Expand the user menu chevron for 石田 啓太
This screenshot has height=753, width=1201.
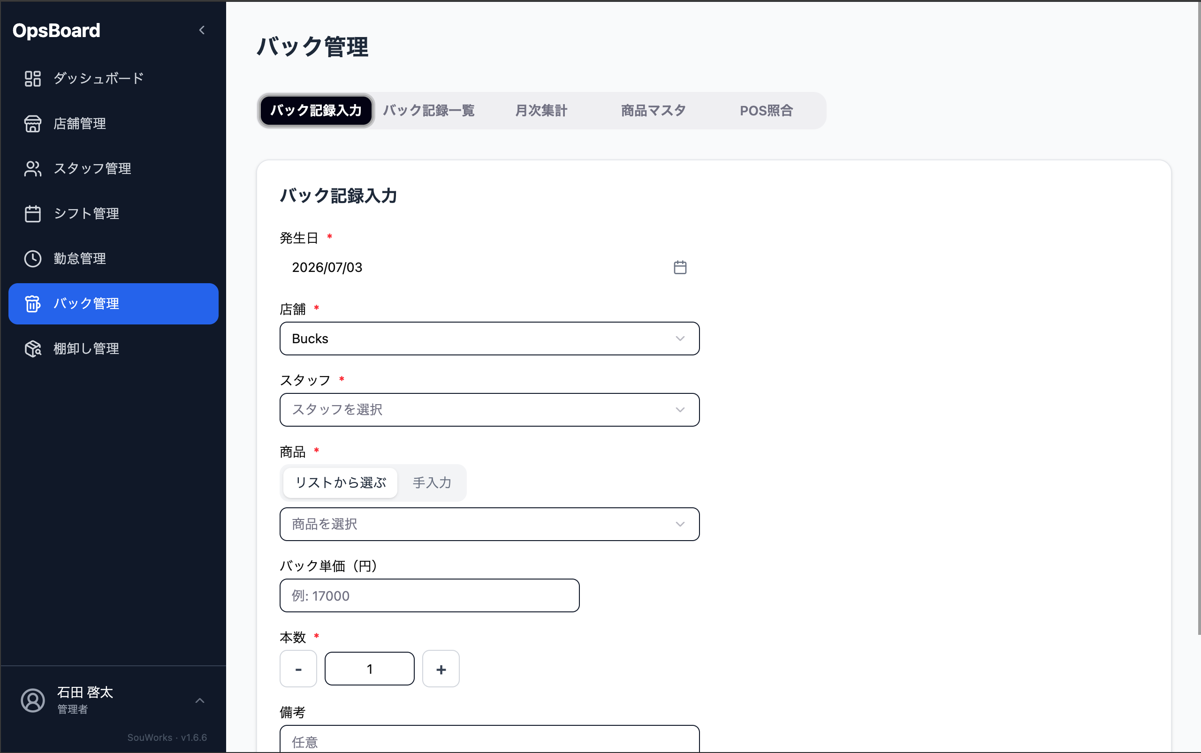[200, 700]
